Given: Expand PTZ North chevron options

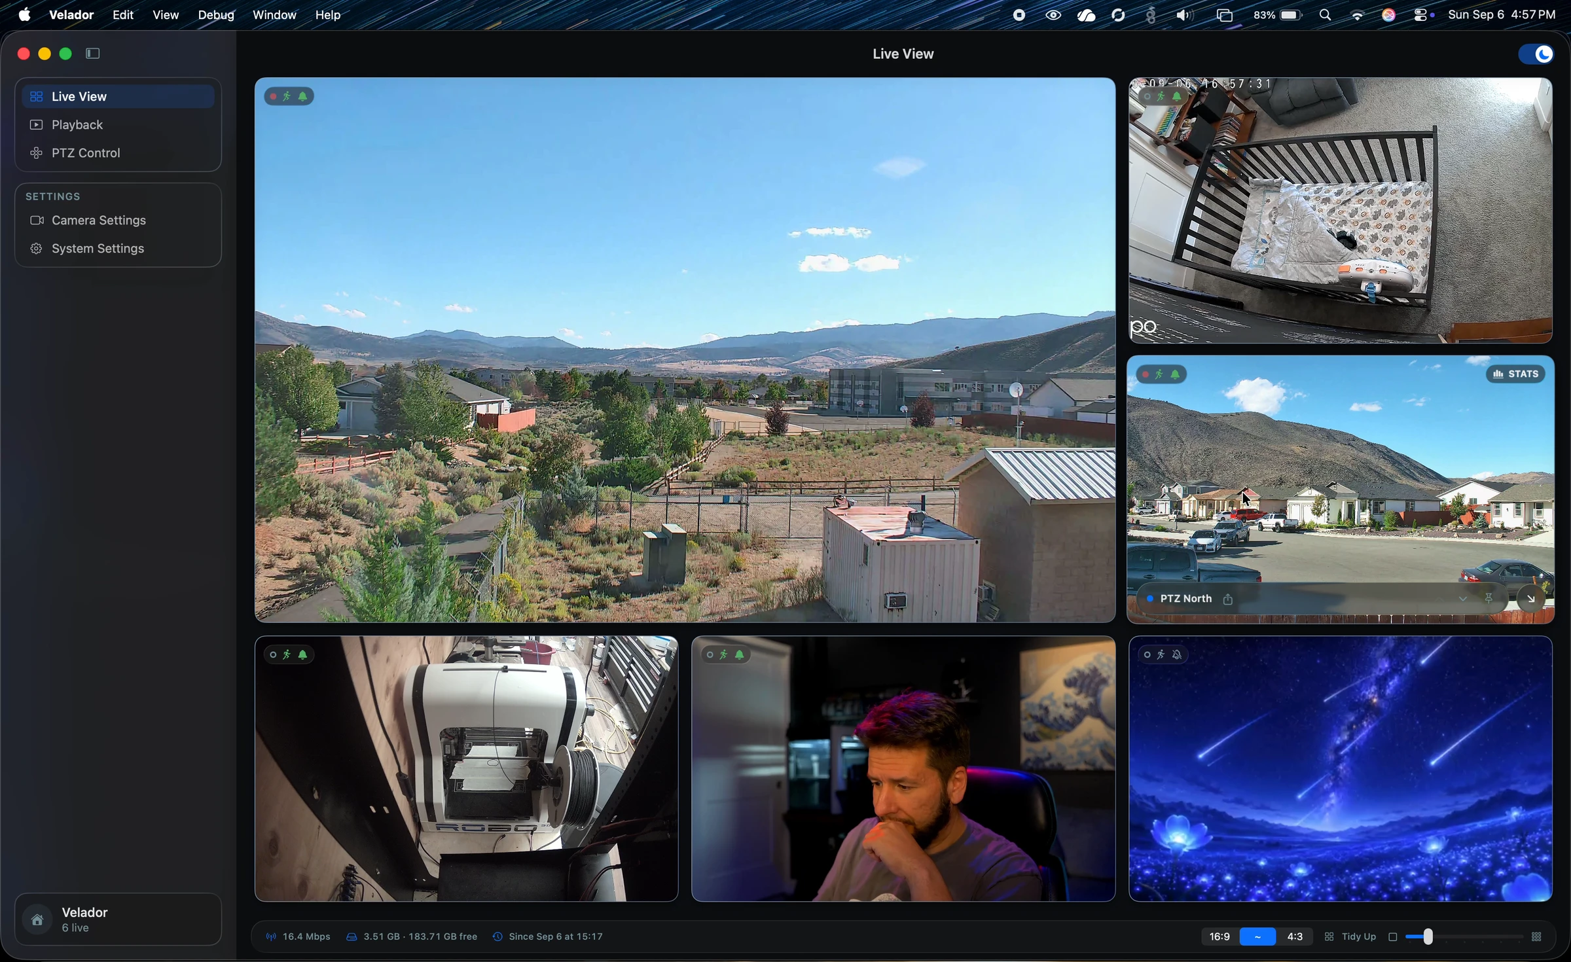Looking at the screenshot, I should click(x=1462, y=599).
